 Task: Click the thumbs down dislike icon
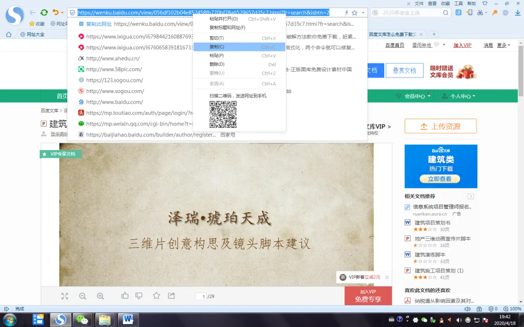pos(139,296)
